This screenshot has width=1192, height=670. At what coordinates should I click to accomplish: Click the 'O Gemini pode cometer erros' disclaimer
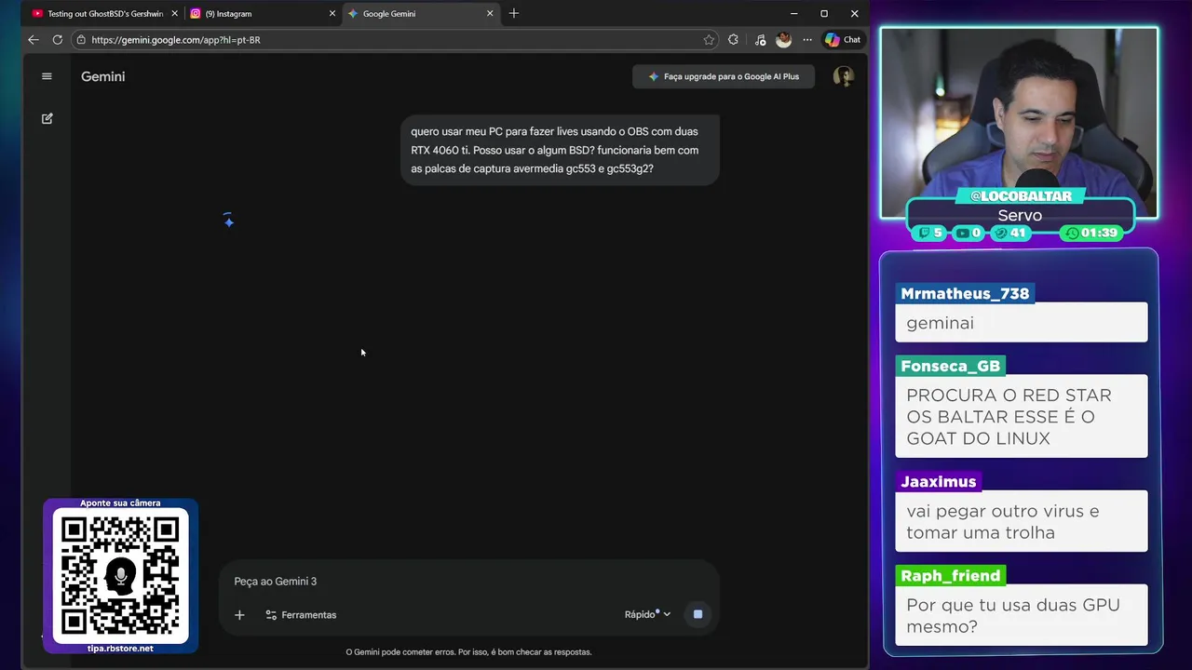468,651
